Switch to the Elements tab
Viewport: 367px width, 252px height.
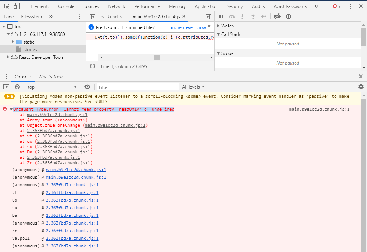coord(40,6)
